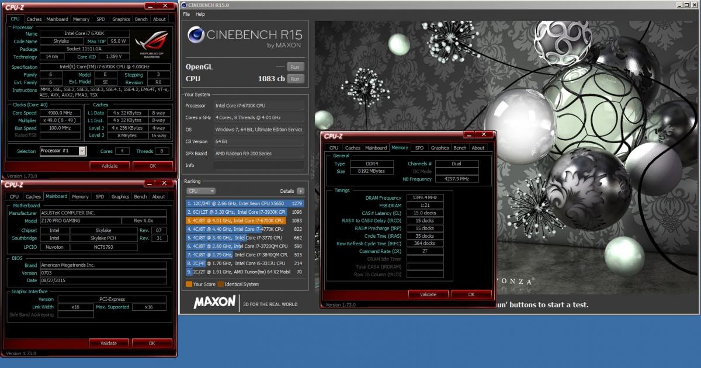Open Graphics tab in CPU-Z memory window
Viewport: 701px width, 368px height.
(440, 148)
